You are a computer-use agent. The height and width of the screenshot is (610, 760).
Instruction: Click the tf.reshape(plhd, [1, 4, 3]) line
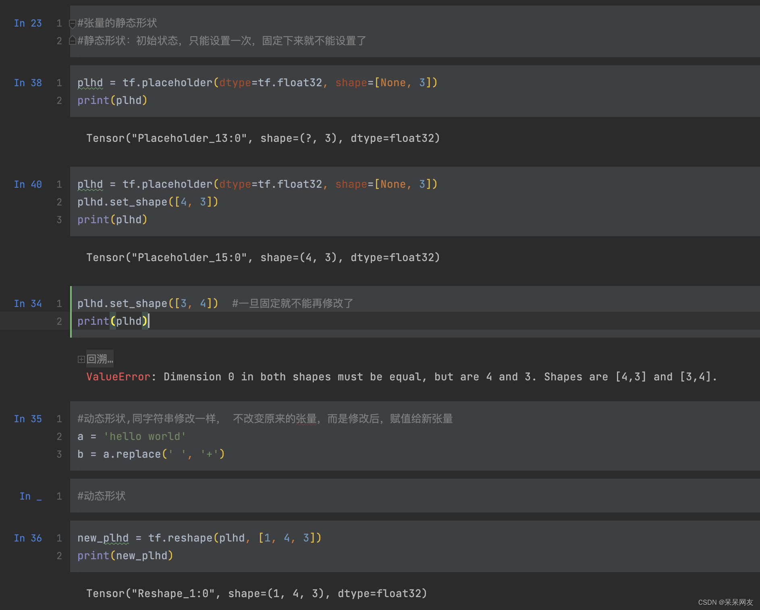pyautogui.click(x=199, y=538)
